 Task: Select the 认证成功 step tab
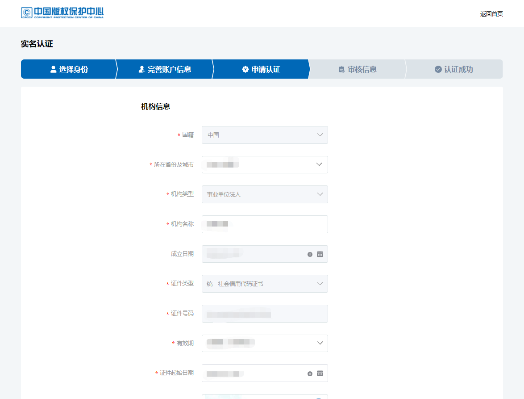point(454,69)
